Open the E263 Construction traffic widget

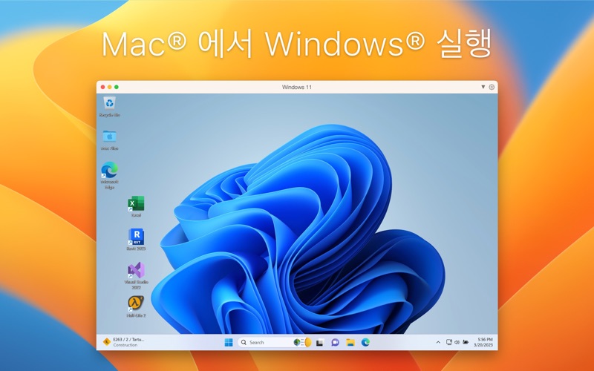pos(124,342)
